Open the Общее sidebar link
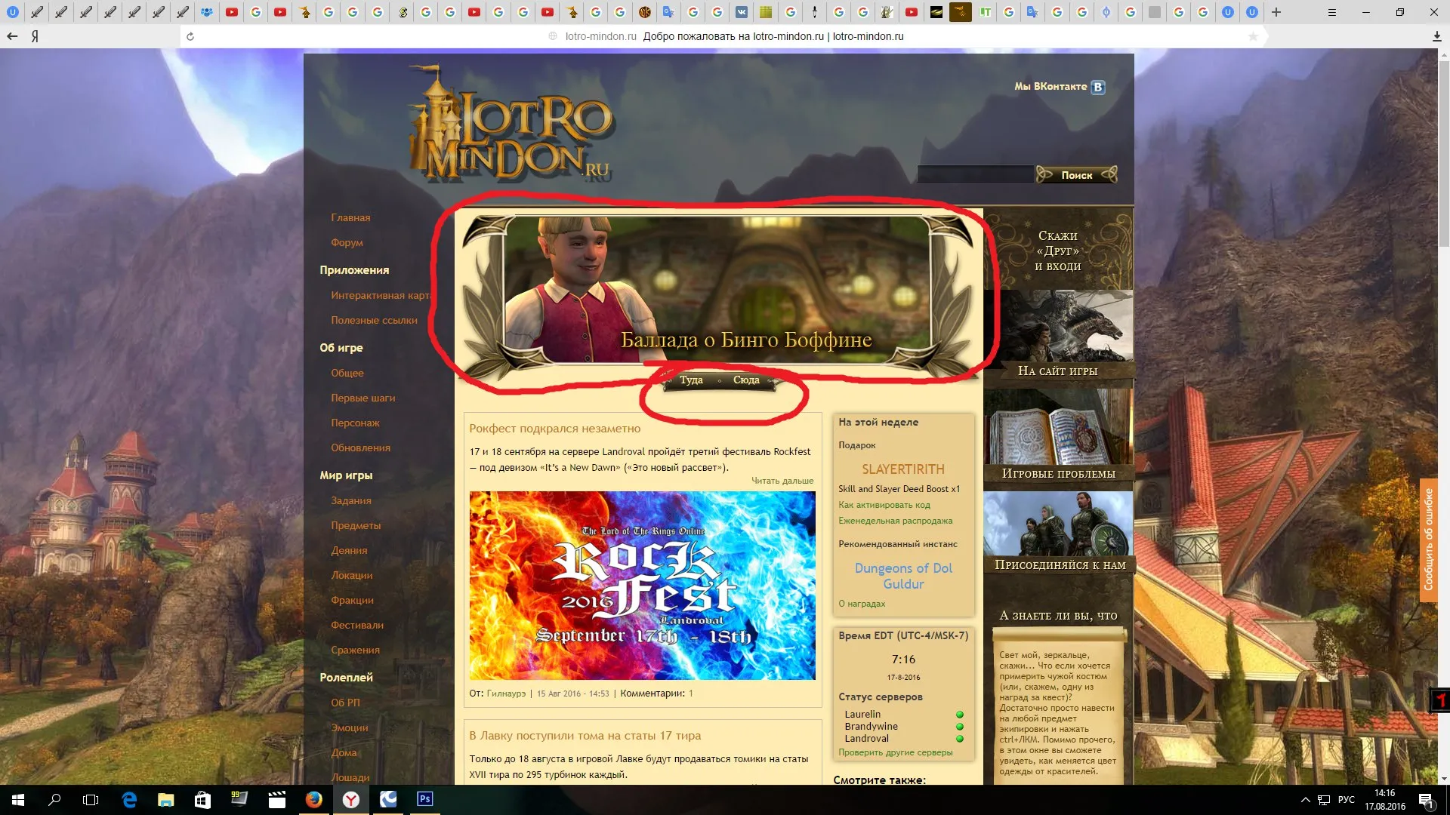The width and height of the screenshot is (1450, 815). pyautogui.click(x=347, y=373)
